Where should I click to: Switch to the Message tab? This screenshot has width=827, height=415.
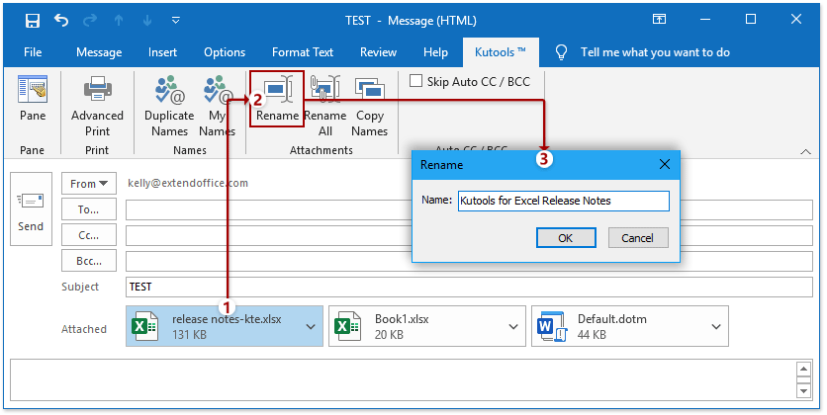[99, 52]
